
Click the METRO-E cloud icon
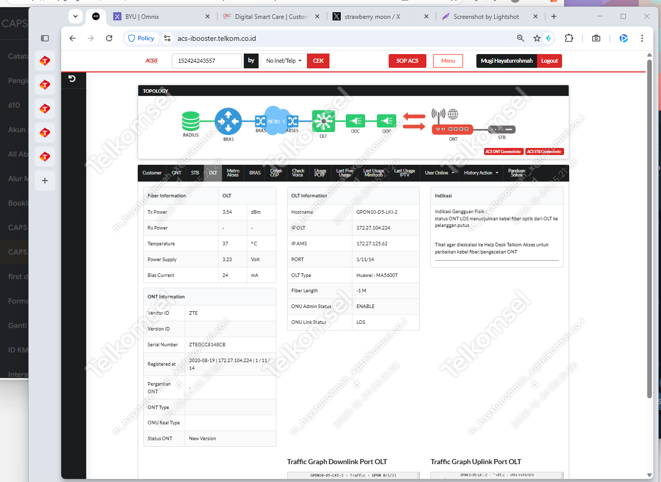[x=276, y=121]
